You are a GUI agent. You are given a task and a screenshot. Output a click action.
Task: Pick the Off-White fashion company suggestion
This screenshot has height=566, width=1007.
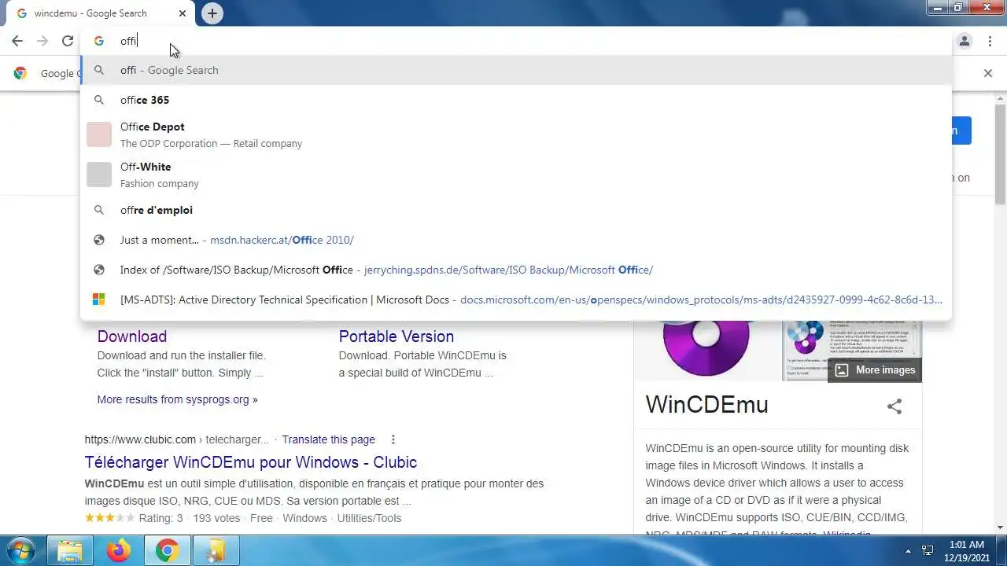515,175
